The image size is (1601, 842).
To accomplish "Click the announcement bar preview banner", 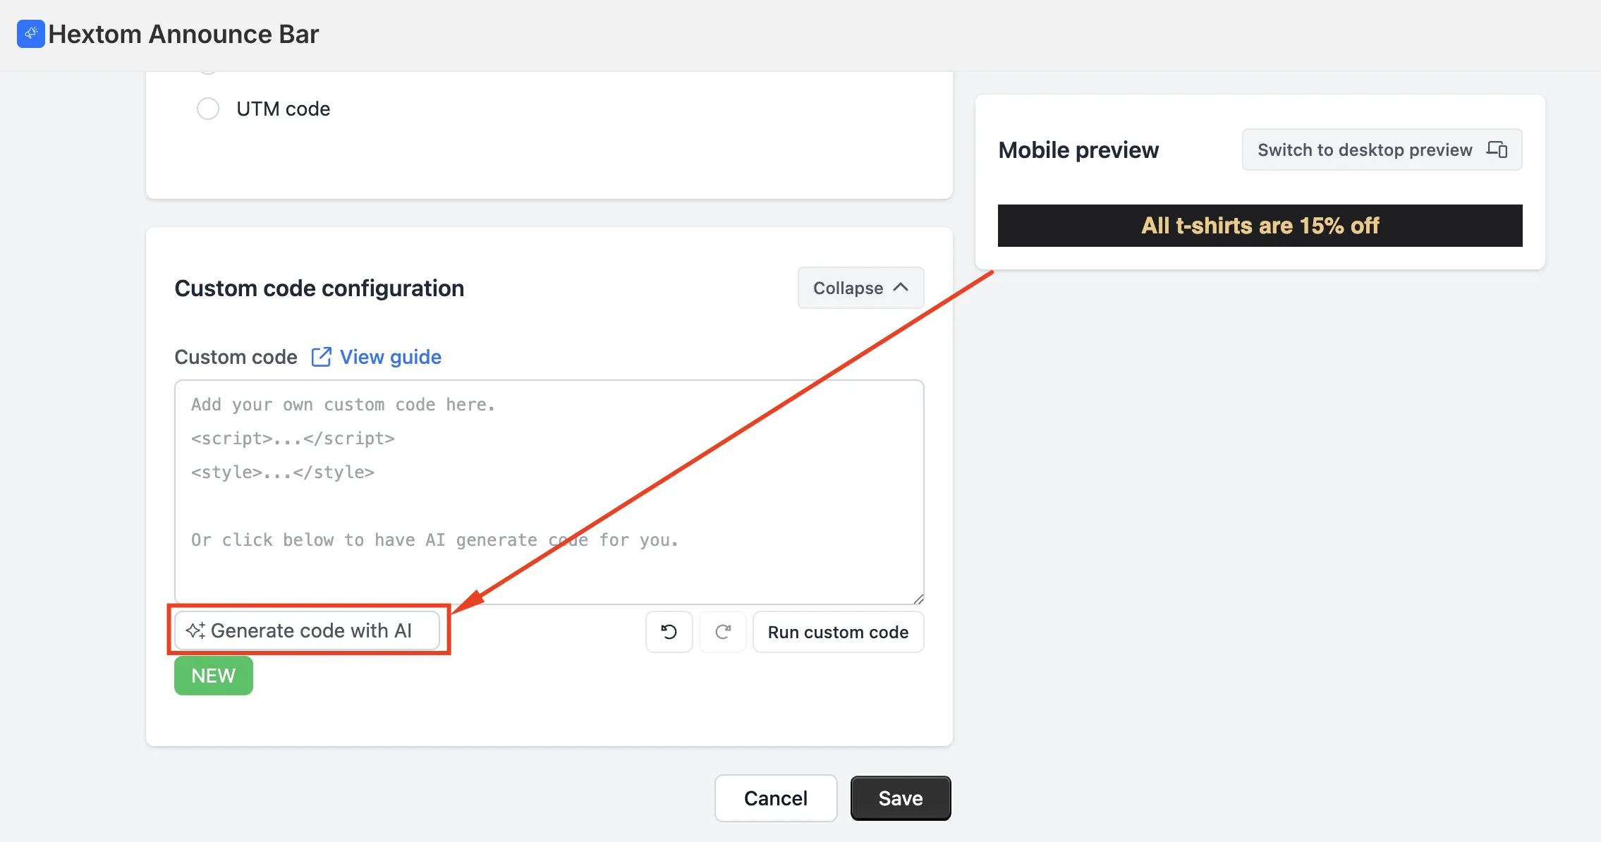I will coord(1260,226).
